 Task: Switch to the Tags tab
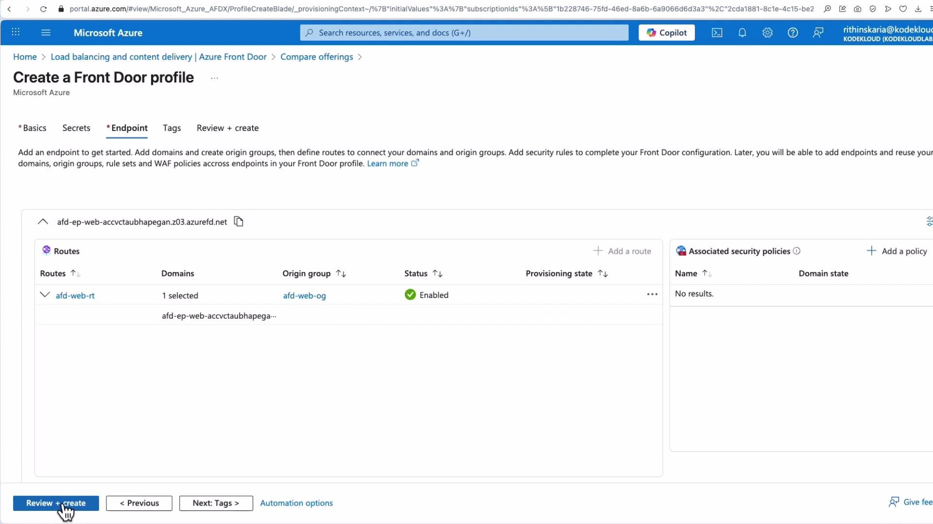pyautogui.click(x=172, y=128)
